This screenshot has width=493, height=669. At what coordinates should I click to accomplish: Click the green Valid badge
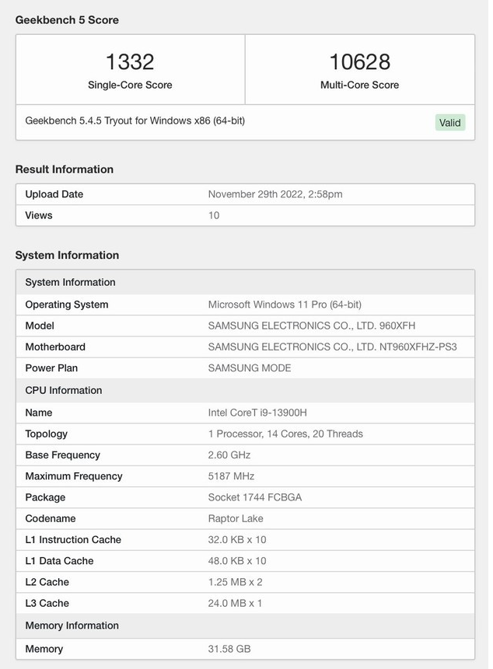point(450,122)
